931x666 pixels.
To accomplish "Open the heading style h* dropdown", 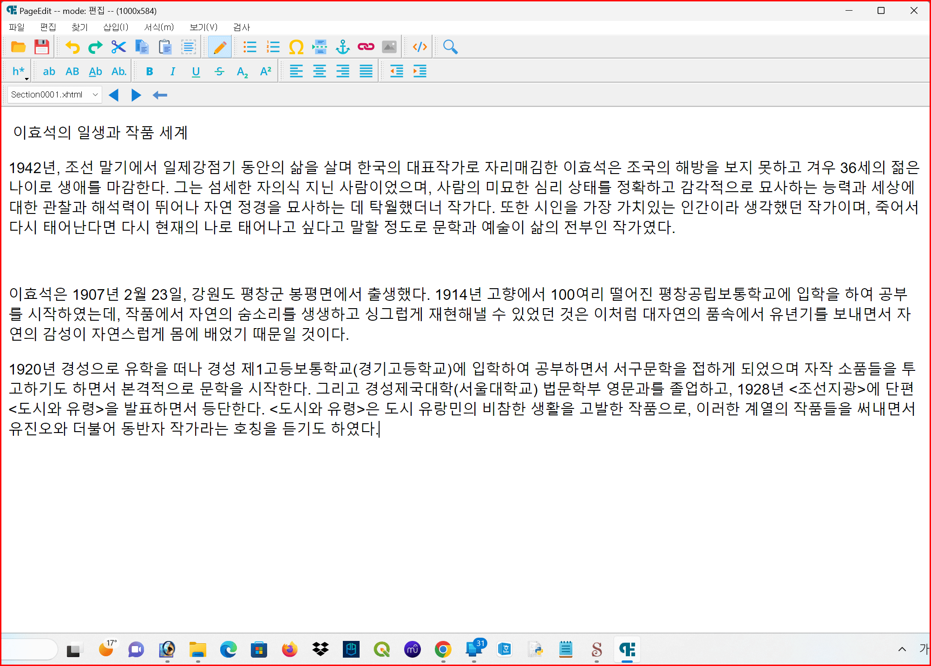I will [x=20, y=71].
